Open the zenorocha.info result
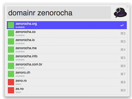The width and height of the screenshot is (132, 99). [67, 58]
